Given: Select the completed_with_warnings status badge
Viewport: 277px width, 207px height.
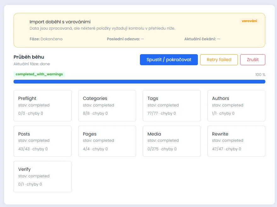Looking at the screenshot, I should [39, 74].
